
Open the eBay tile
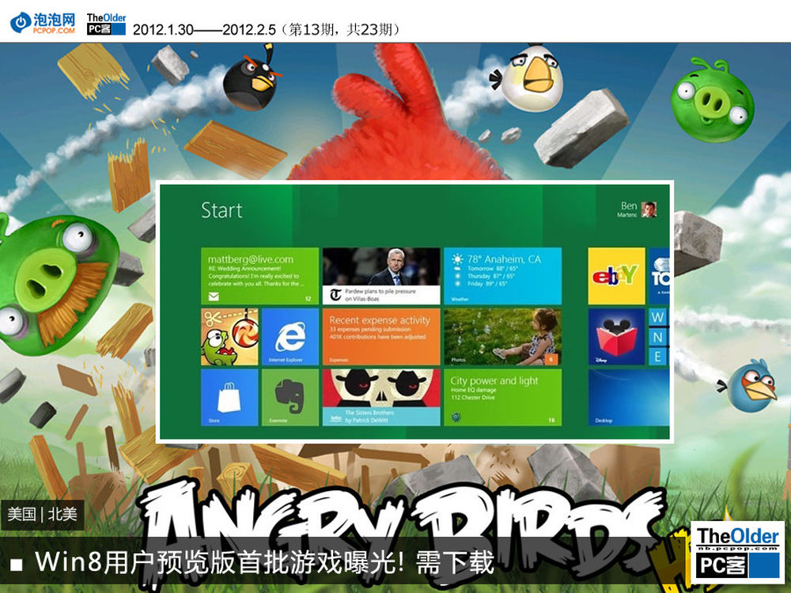click(x=616, y=276)
